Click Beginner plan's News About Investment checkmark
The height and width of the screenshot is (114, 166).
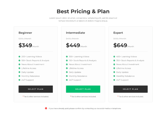tap(19, 64)
